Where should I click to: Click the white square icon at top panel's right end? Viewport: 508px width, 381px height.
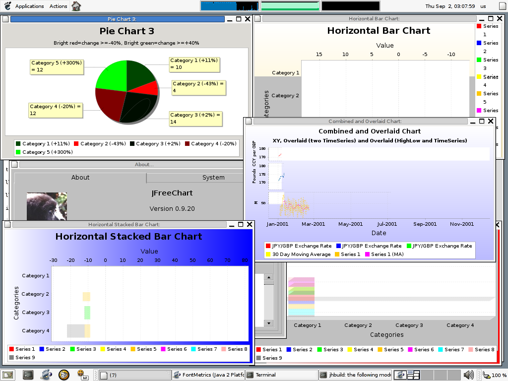pos(502,6)
